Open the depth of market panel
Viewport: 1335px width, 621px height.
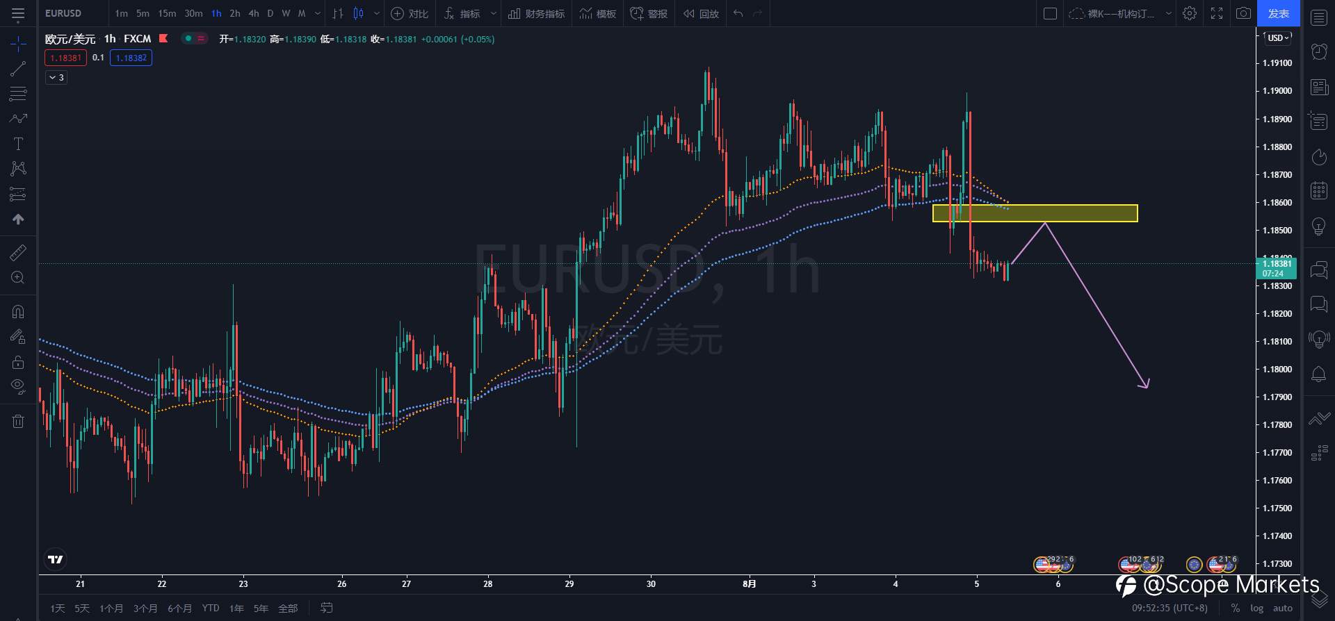point(1319,453)
